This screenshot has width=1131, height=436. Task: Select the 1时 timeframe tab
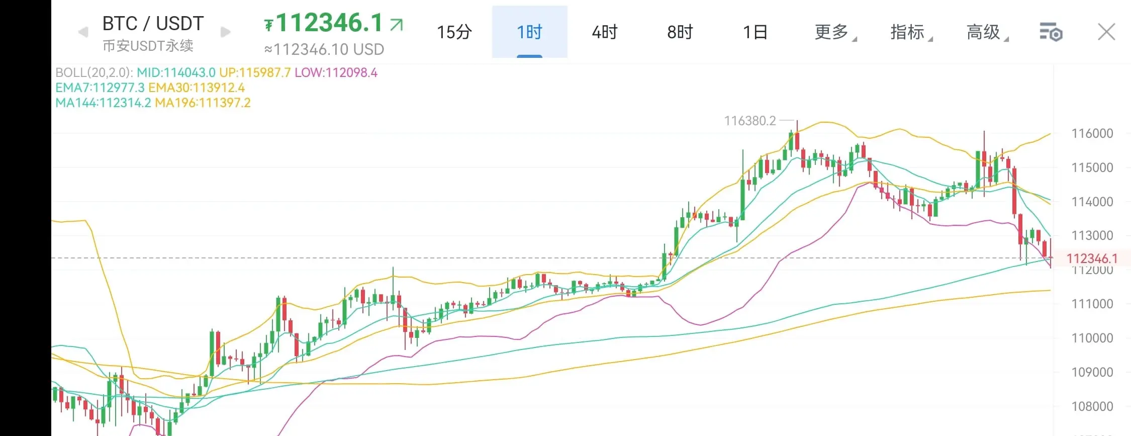point(530,32)
